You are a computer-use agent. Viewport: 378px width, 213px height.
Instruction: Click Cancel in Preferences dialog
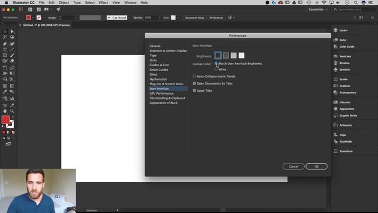click(x=294, y=166)
